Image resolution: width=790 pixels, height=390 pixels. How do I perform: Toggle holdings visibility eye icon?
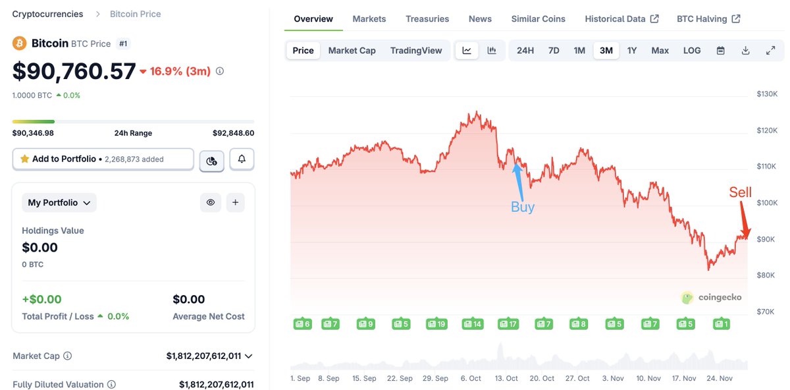211,203
